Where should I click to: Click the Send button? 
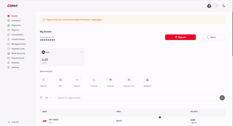(211, 37)
